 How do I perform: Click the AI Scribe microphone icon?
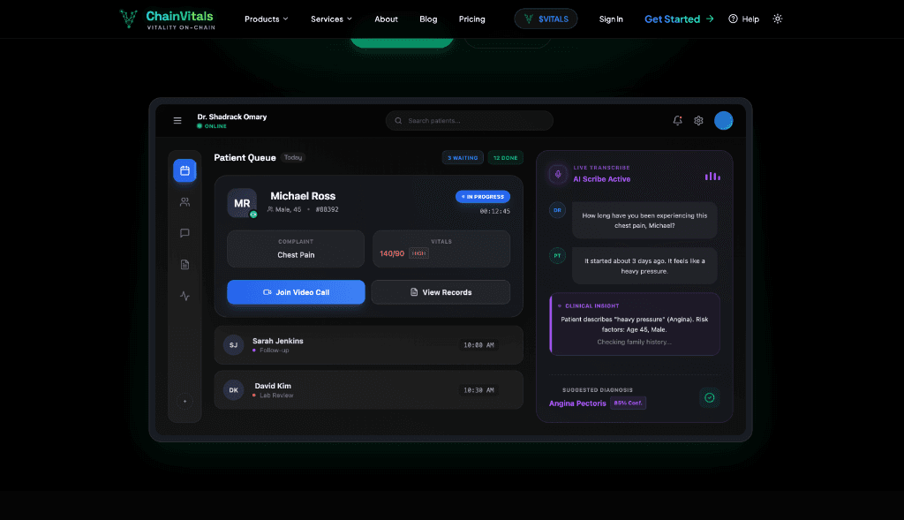(x=557, y=174)
